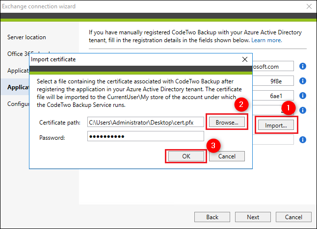Screen dimensions: 317x229
Task: Select the Configur... step in sidebar
Action: click(x=18, y=104)
